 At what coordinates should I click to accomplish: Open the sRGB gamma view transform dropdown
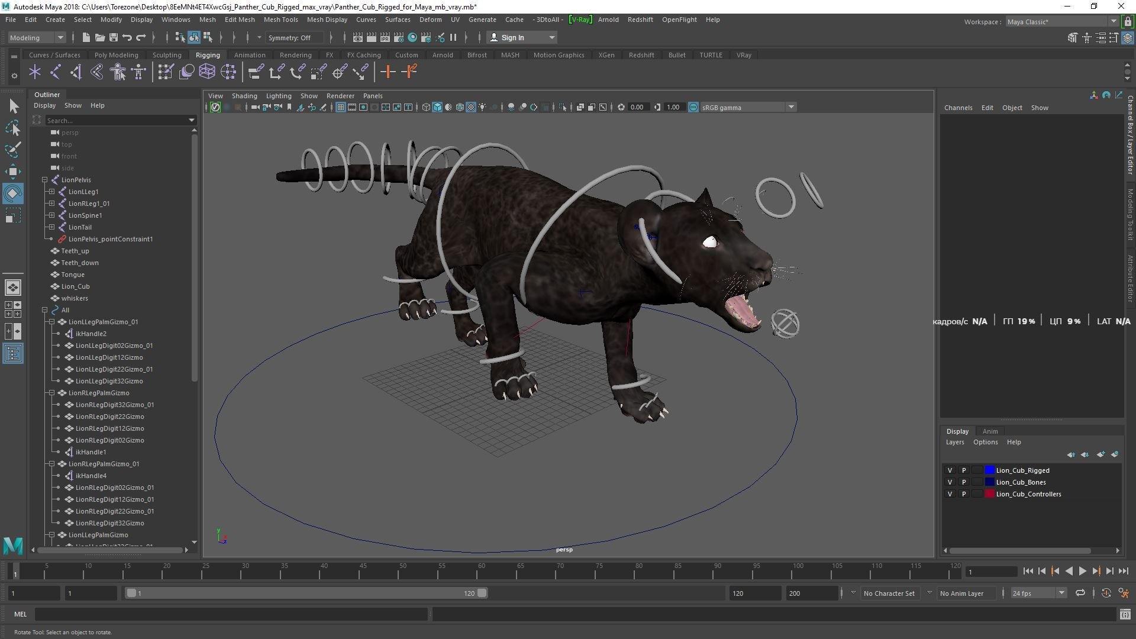(748, 107)
